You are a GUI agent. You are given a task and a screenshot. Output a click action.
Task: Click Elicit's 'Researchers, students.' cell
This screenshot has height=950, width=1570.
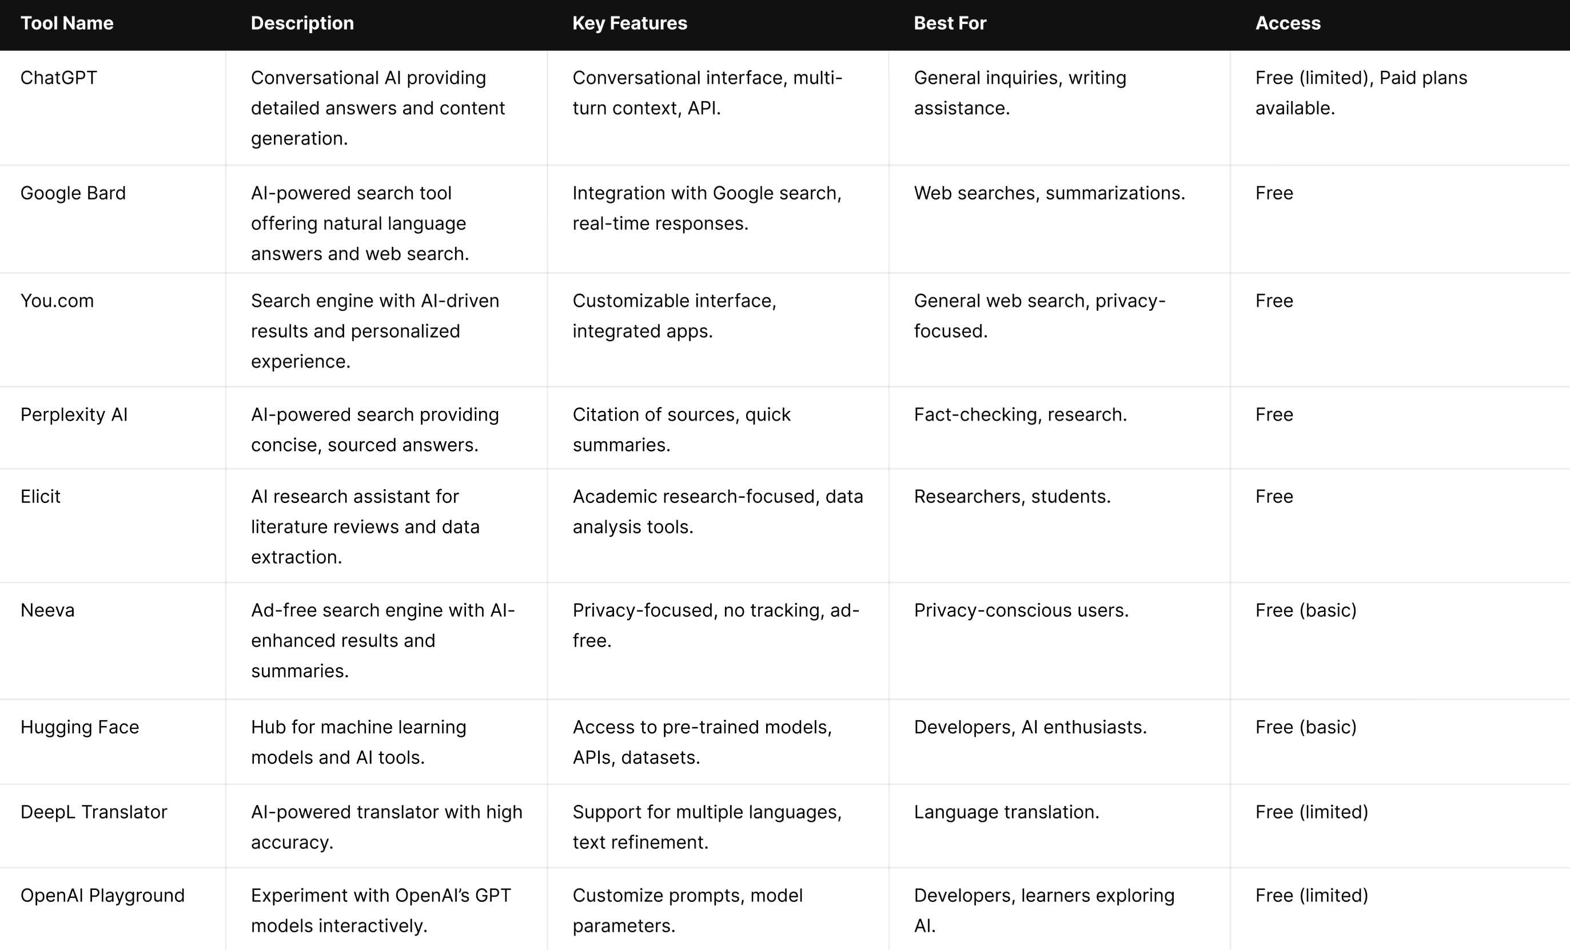tap(1012, 496)
